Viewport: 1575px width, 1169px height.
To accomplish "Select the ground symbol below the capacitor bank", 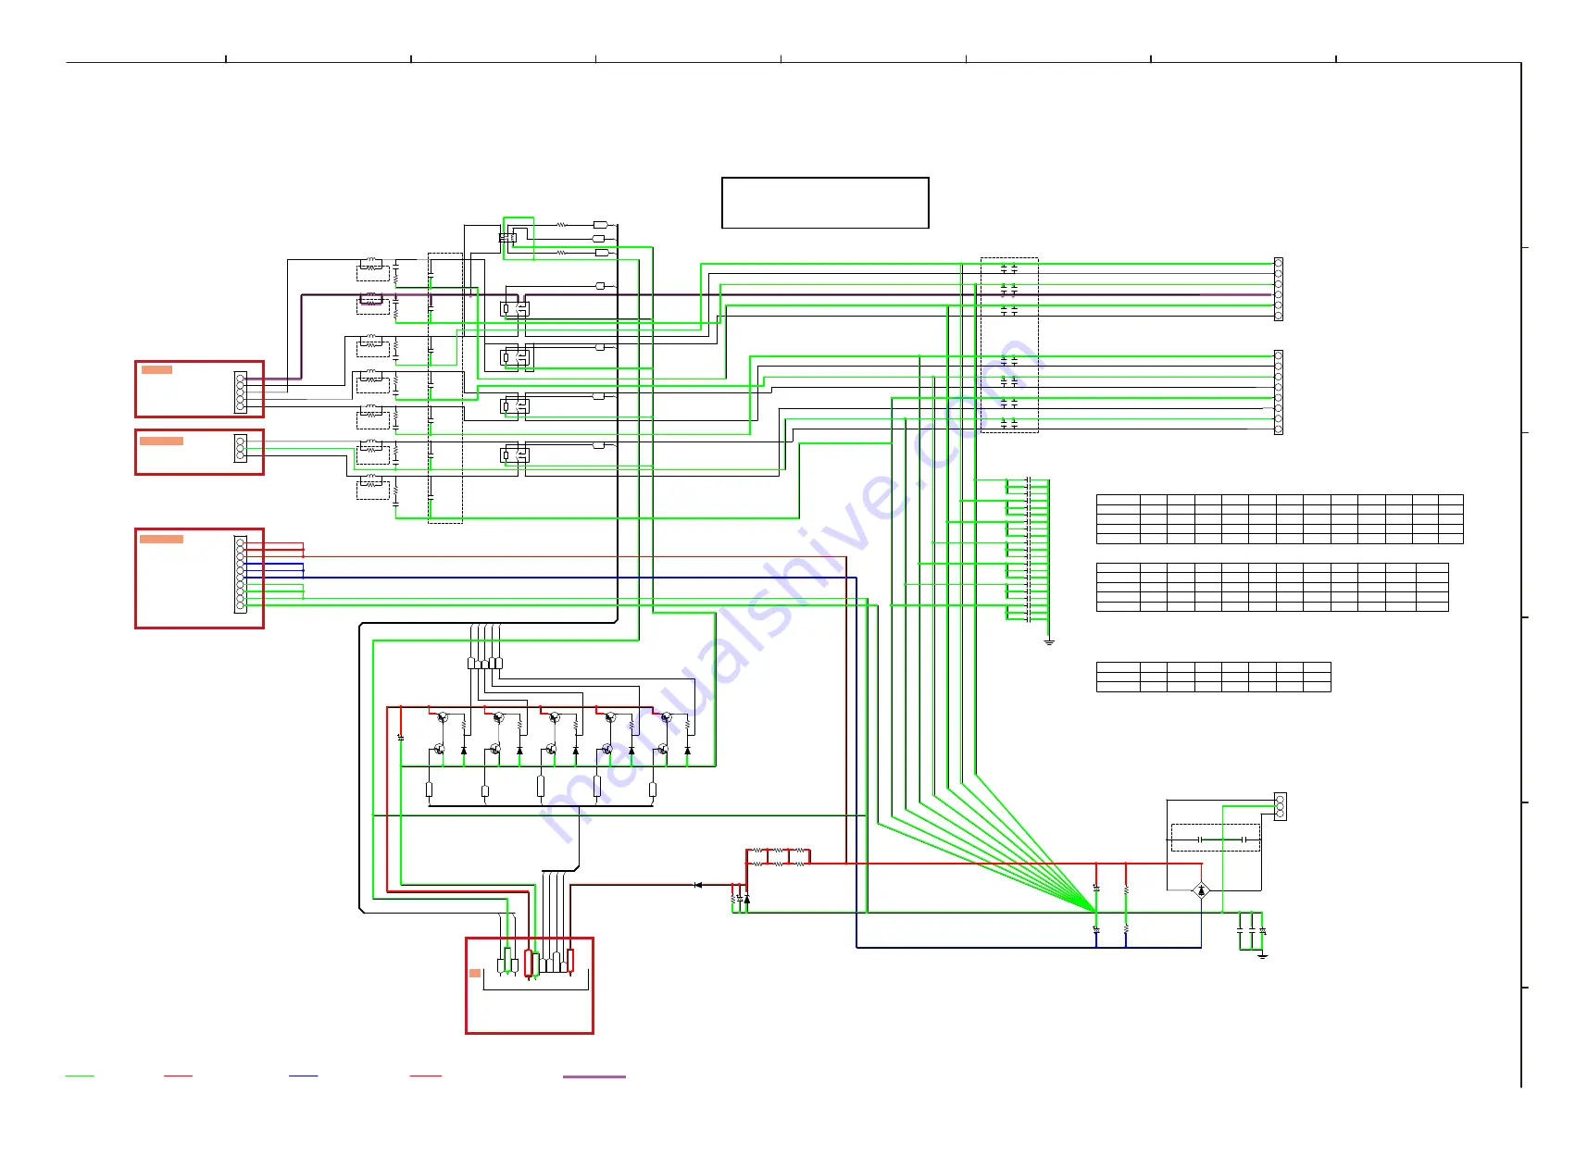I will point(1049,641).
